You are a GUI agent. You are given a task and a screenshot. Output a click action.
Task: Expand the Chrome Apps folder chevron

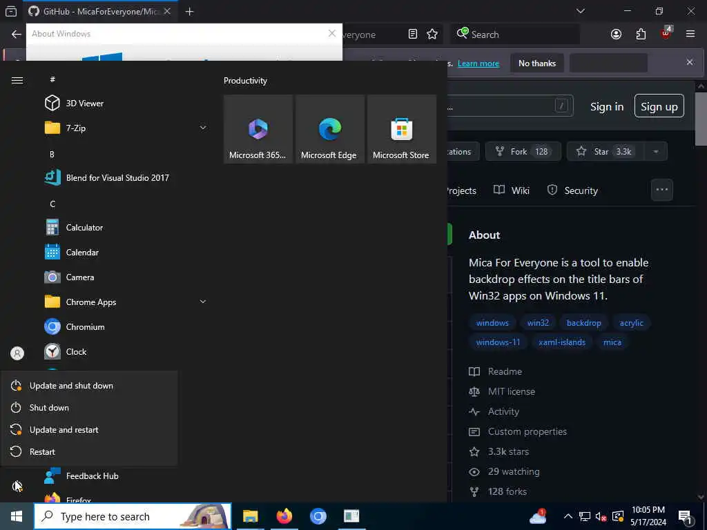click(203, 302)
